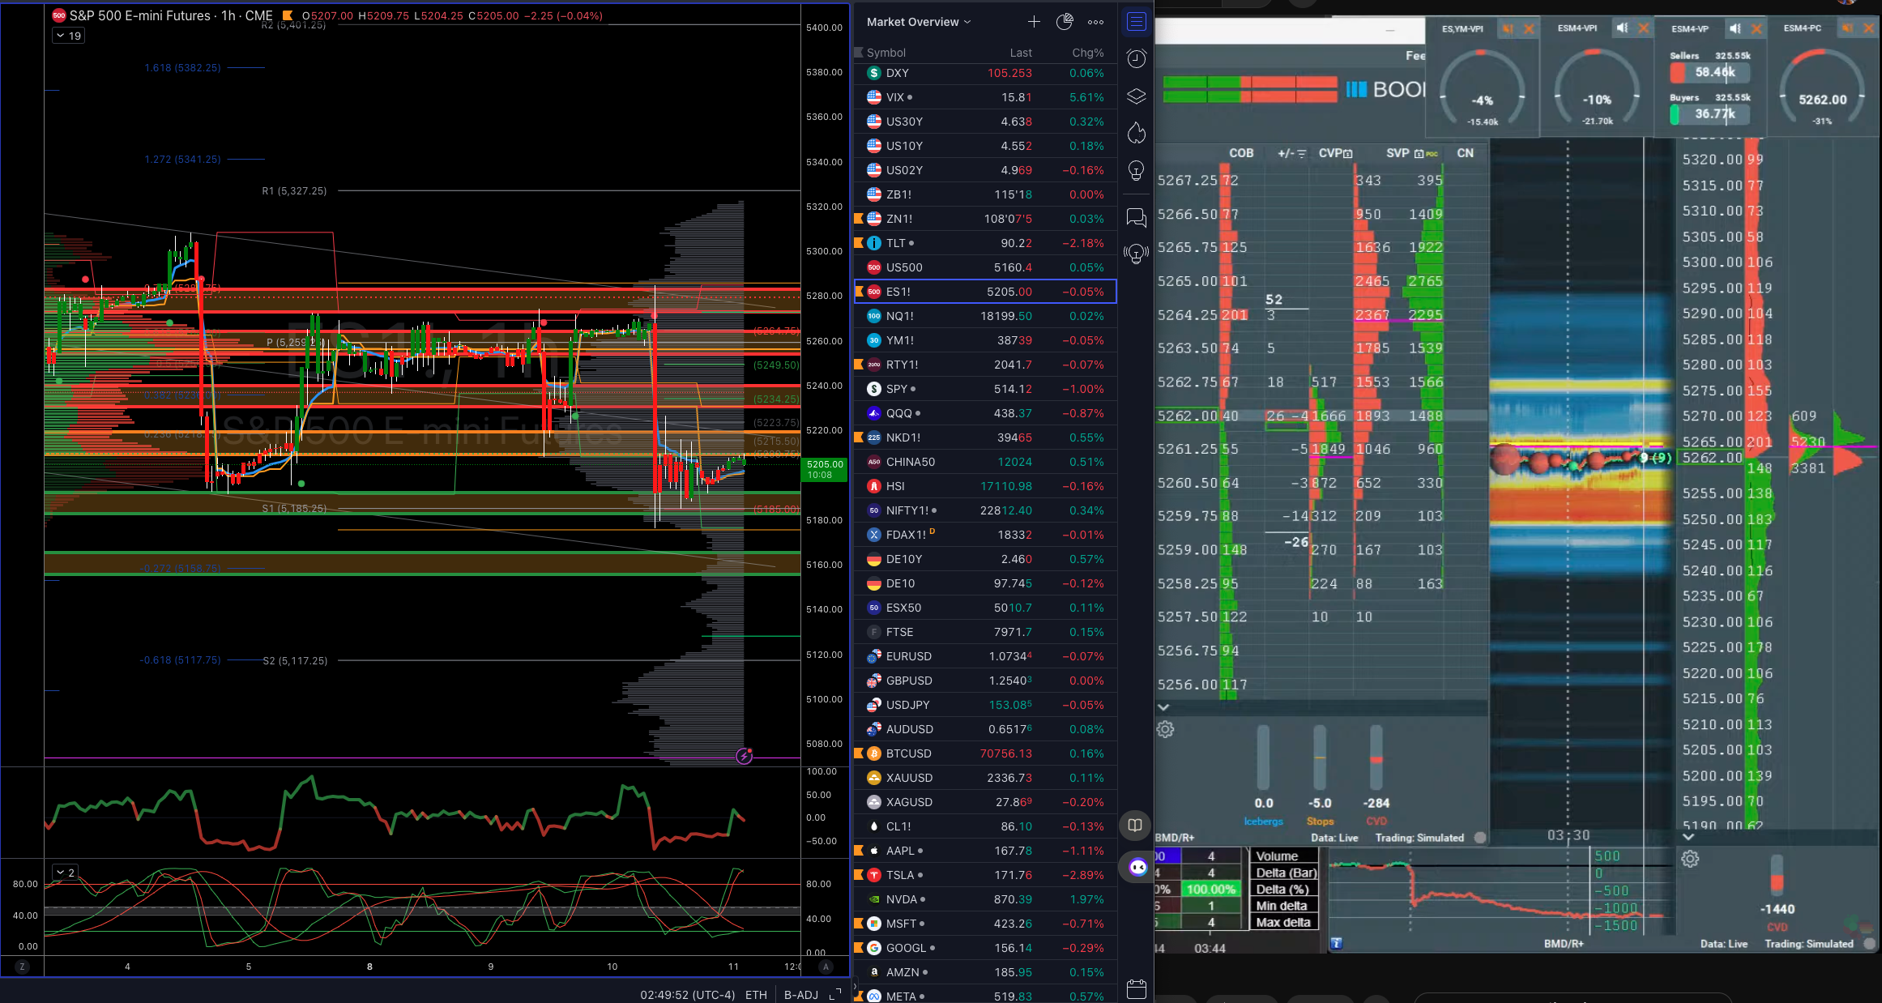This screenshot has width=1882, height=1003.
Task: Close the ESM4-VPI gauge widget
Action: (1644, 28)
